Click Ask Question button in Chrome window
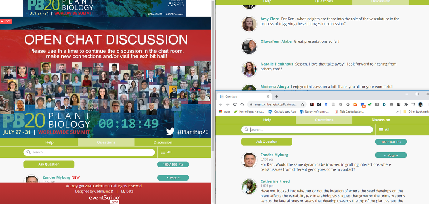Image resolution: width=429 pixels, height=204 pixels. click(x=267, y=142)
